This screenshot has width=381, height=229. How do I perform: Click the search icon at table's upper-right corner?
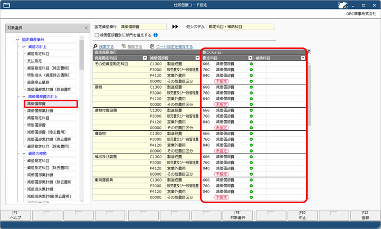pyautogui.click(x=309, y=52)
